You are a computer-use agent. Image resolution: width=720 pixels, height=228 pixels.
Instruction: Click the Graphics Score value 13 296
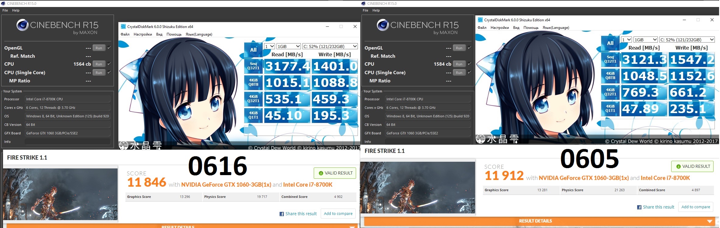coord(185,197)
